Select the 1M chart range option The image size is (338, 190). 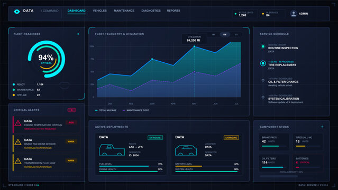213,34
